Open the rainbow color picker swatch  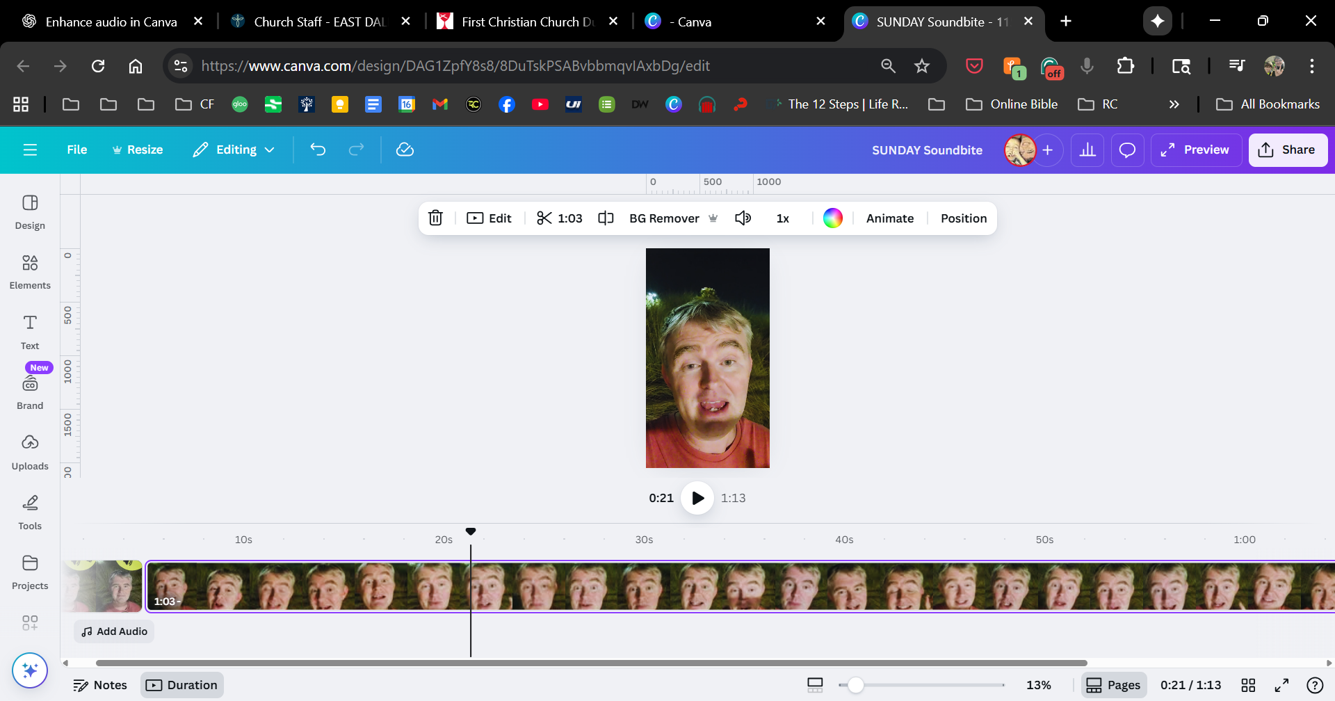coord(832,218)
